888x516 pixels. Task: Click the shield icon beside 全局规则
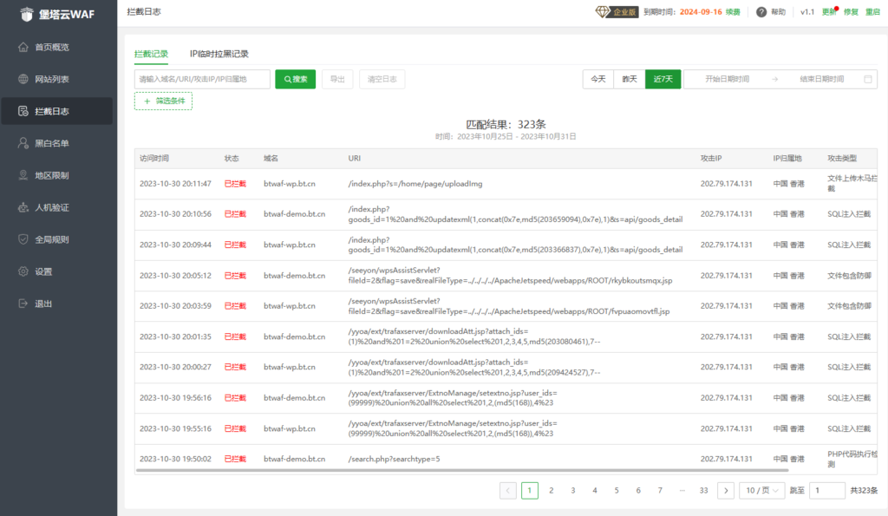click(23, 239)
